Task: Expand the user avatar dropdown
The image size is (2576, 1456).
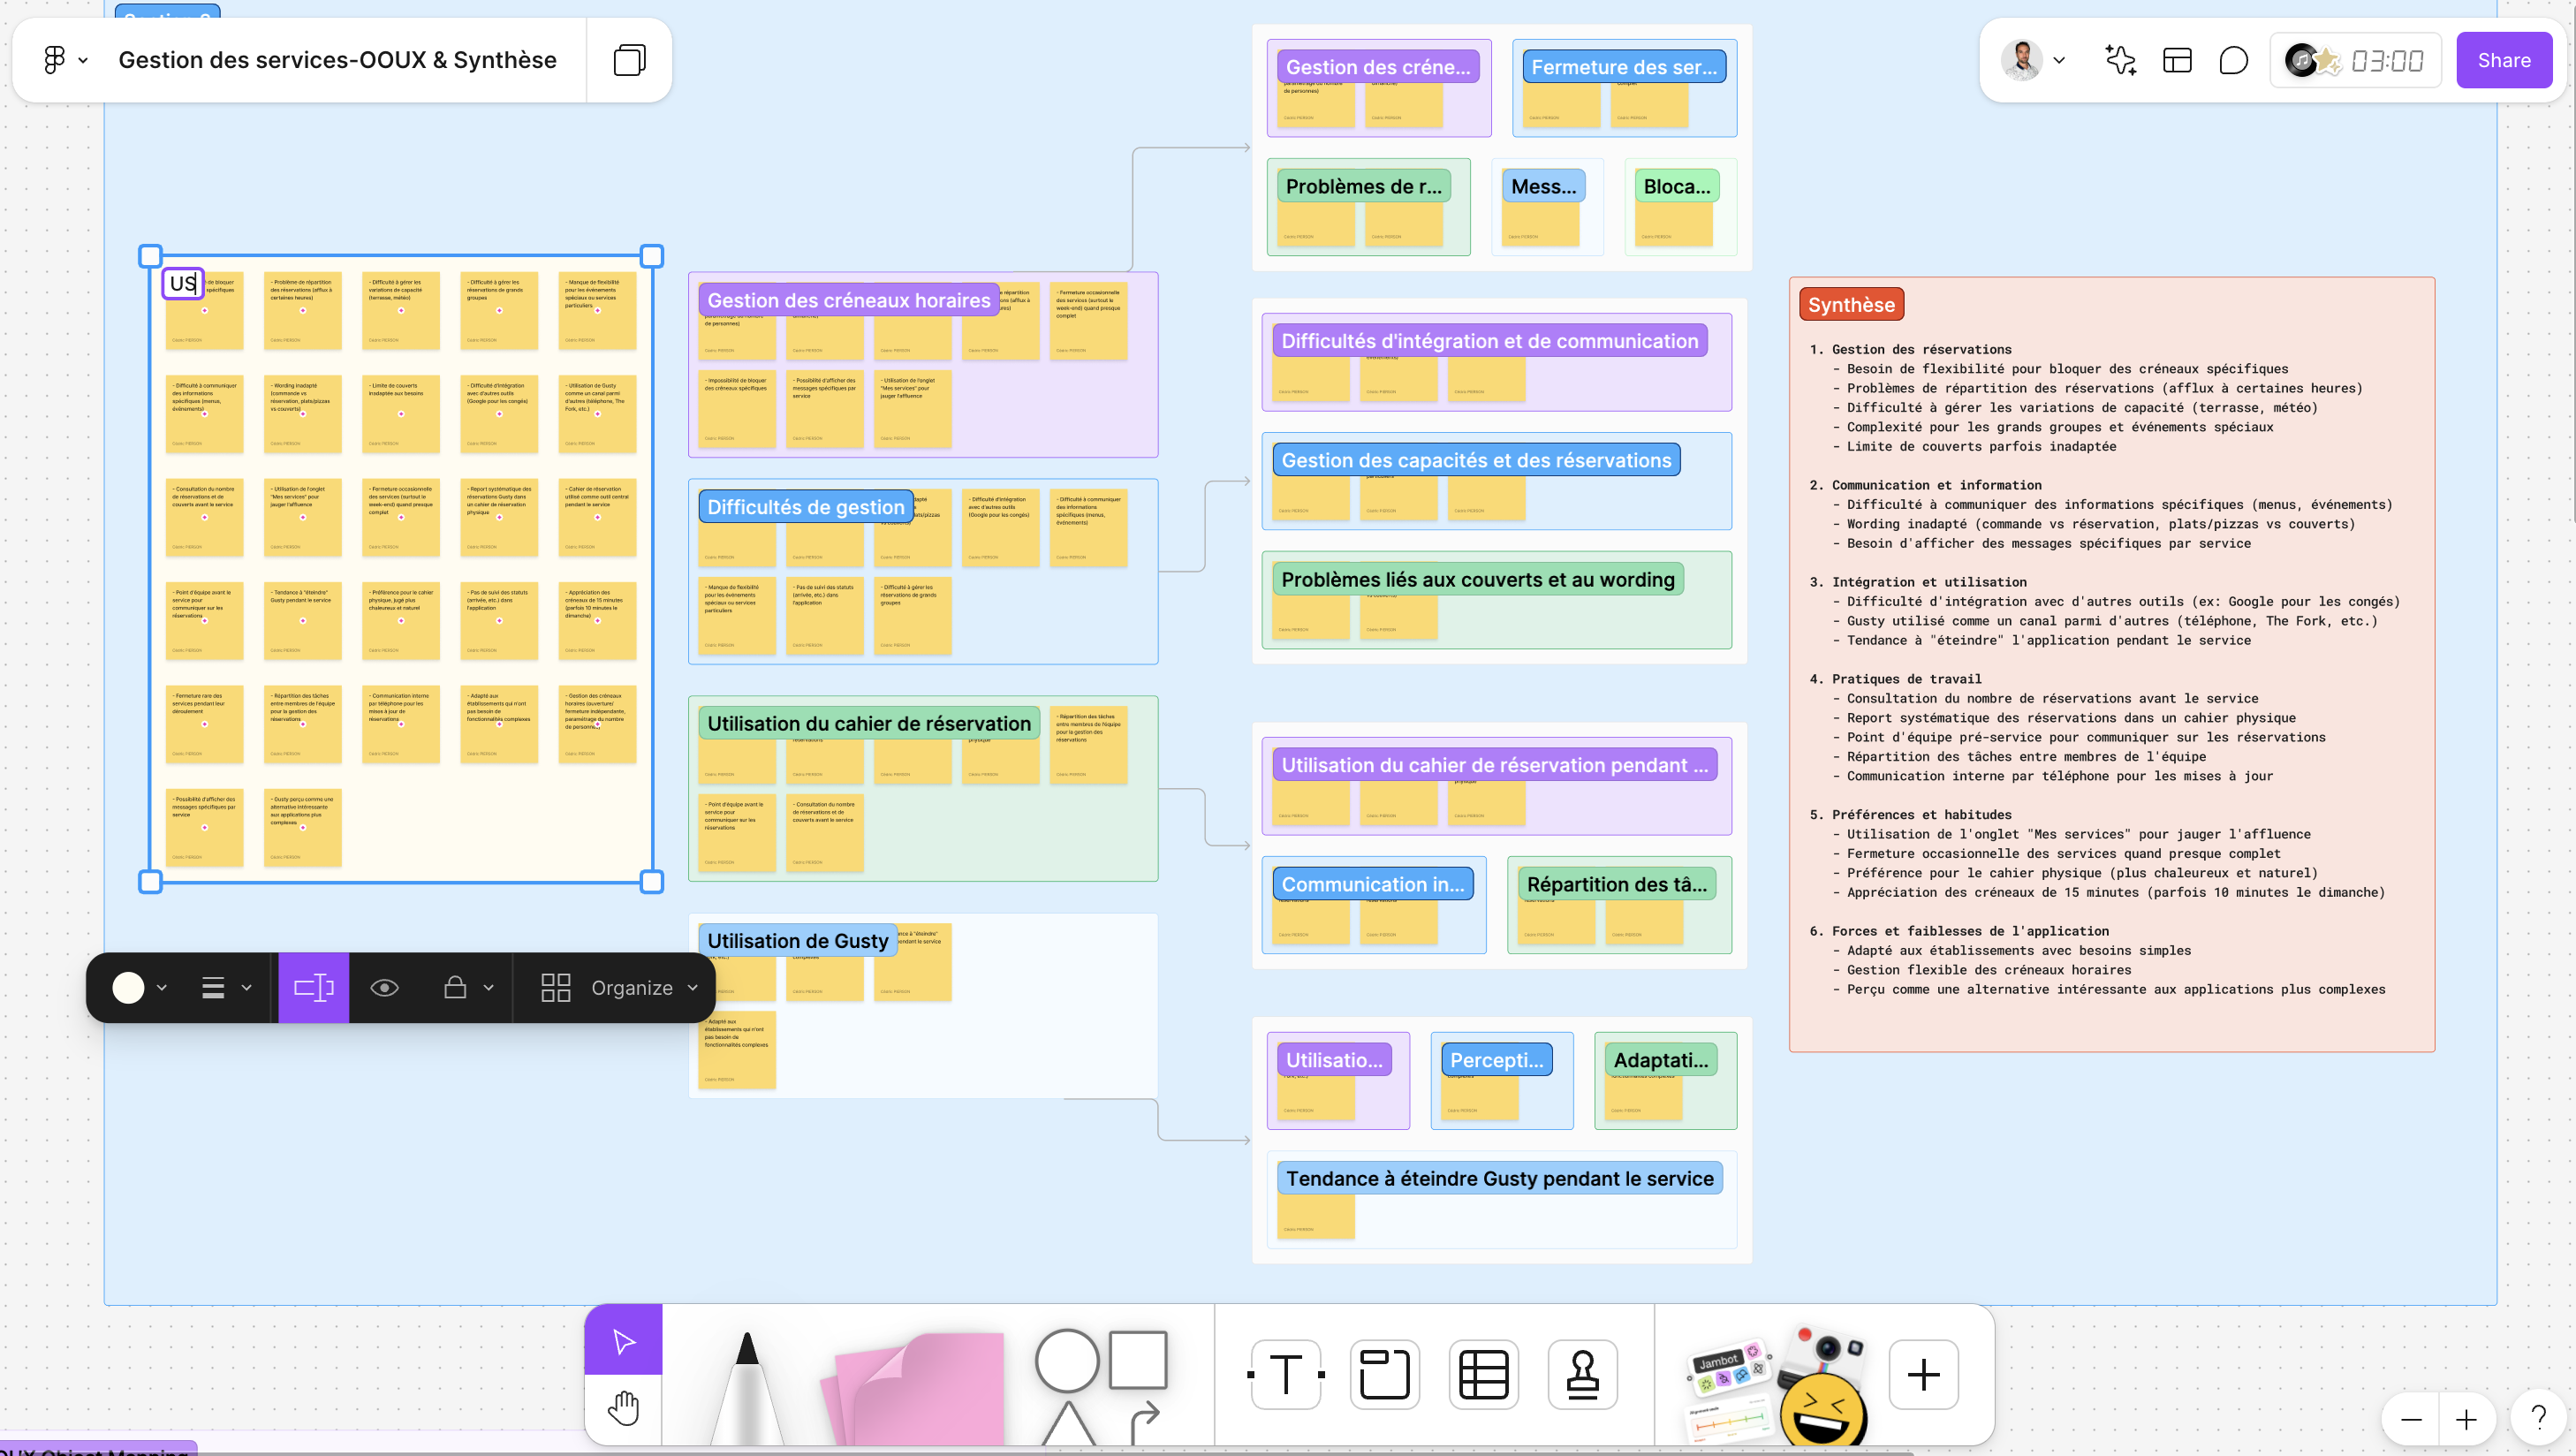Action: pyautogui.click(x=2059, y=60)
